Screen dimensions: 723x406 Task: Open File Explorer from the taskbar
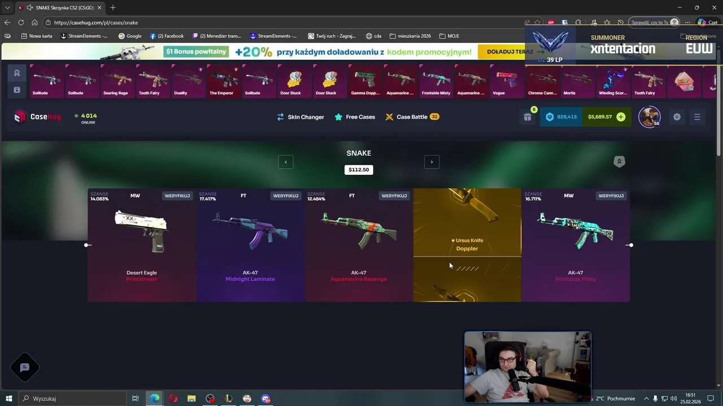coord(191,399)
